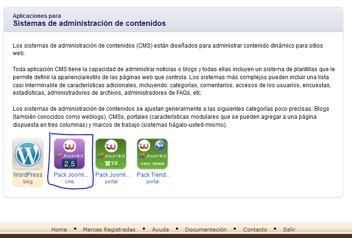This screenshot has width=352, height=238.
Task: Go to Home in footer
Action: [59, 230]
